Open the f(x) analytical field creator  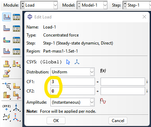tap(103, 71)
